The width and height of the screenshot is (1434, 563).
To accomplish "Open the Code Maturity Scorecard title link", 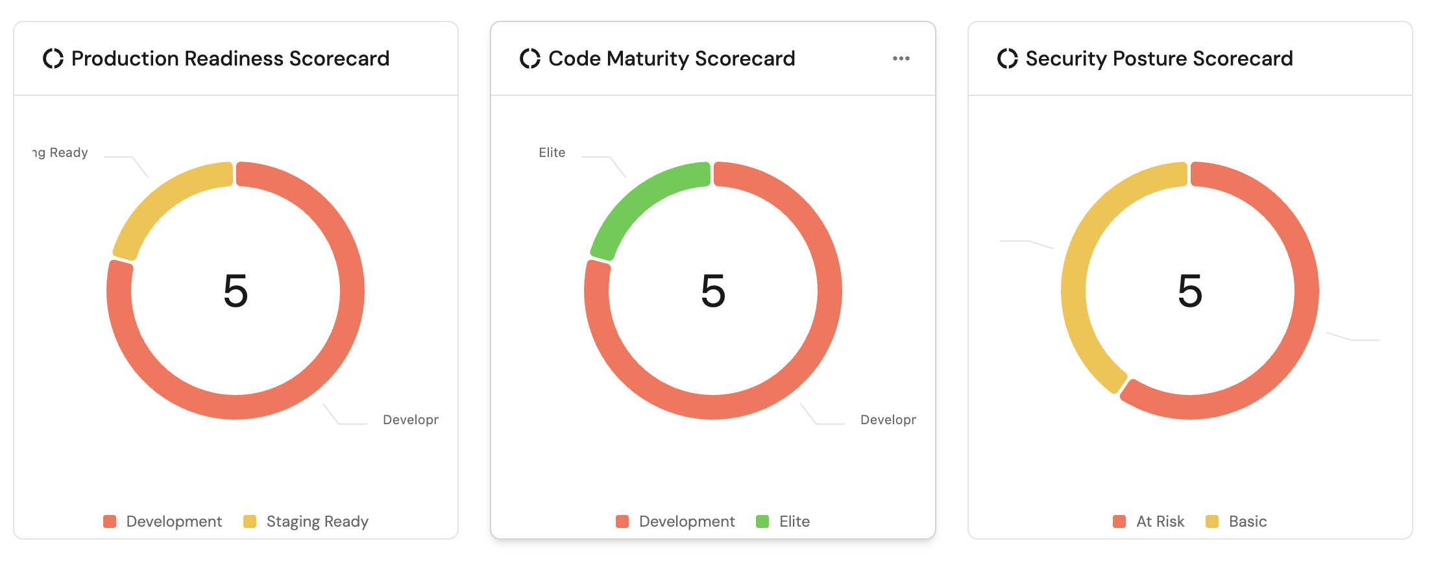I will (x=672, y=58).
